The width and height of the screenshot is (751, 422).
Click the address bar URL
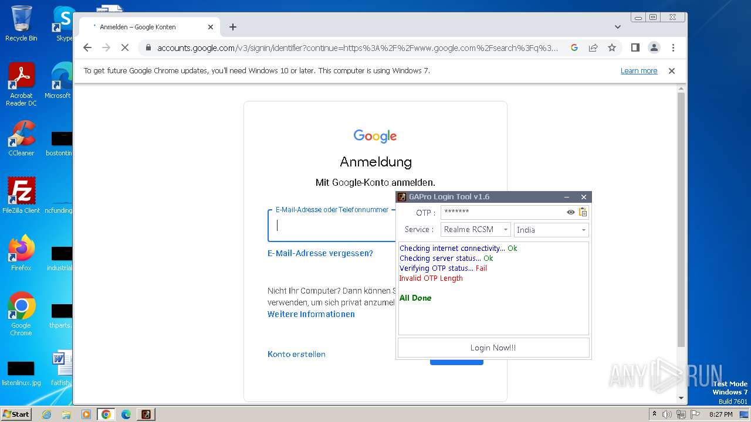(357, 48)
